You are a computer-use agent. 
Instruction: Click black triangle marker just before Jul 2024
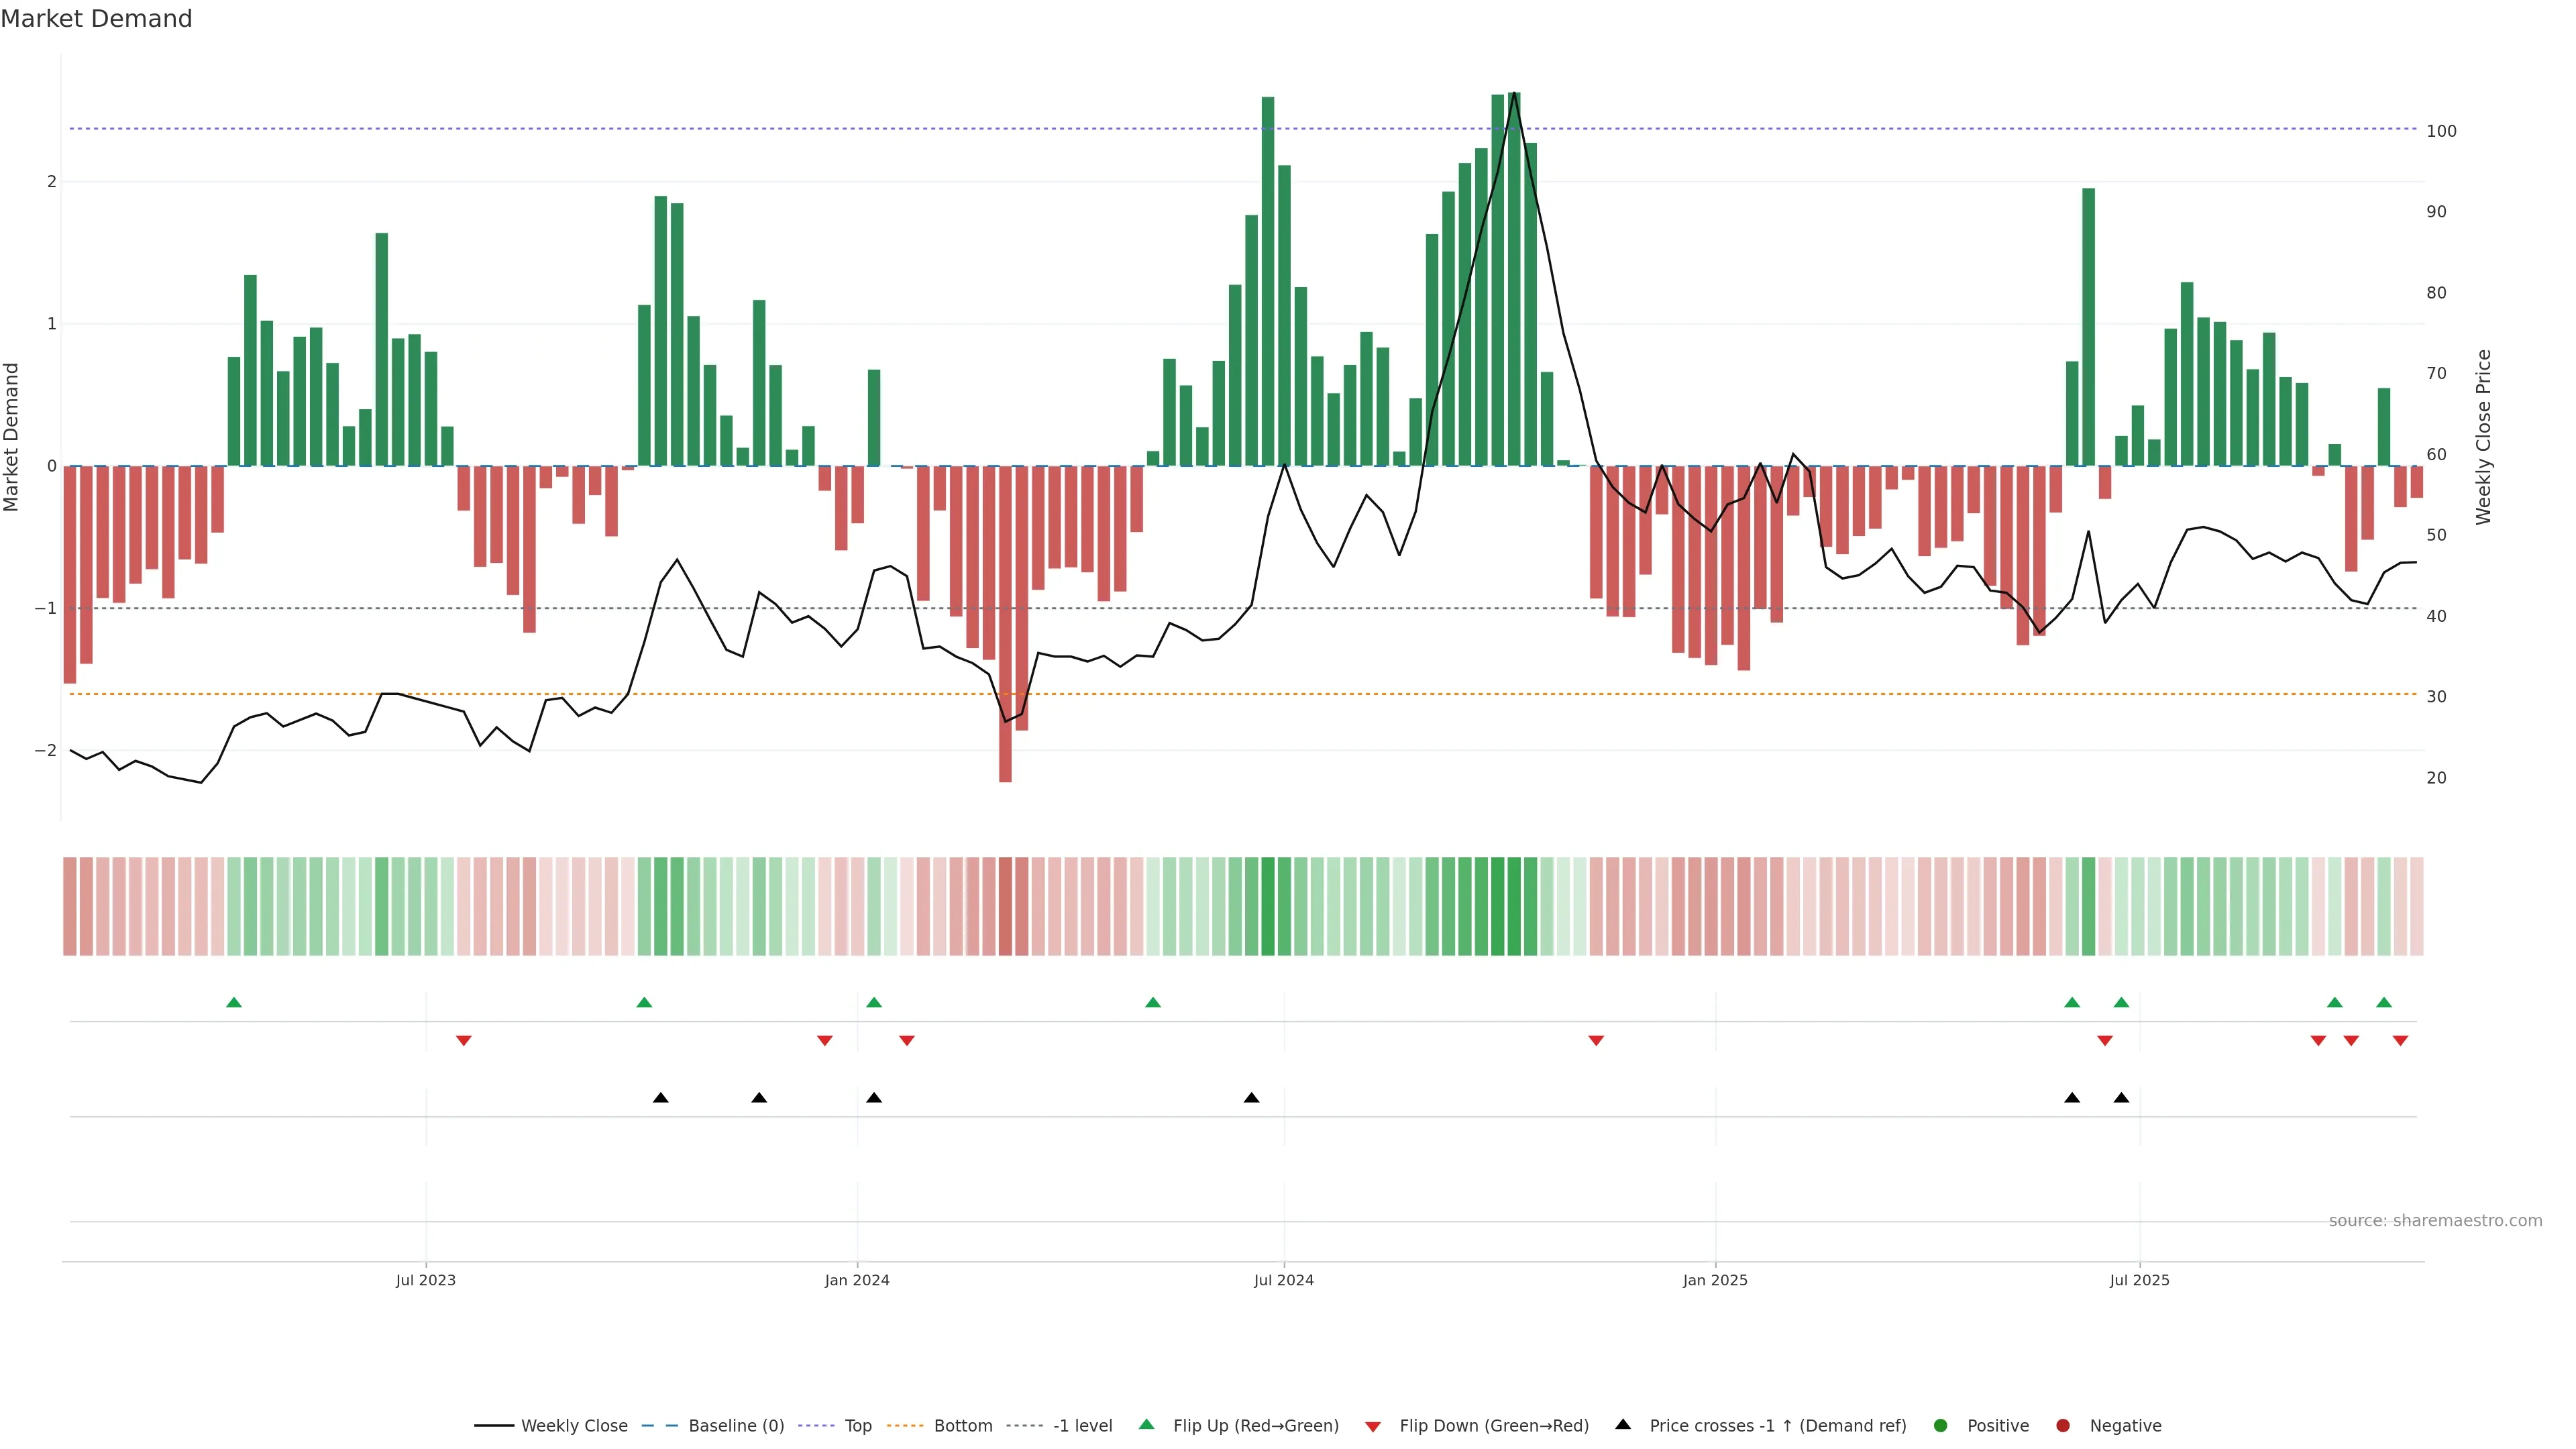[x=1251, y=1098]
